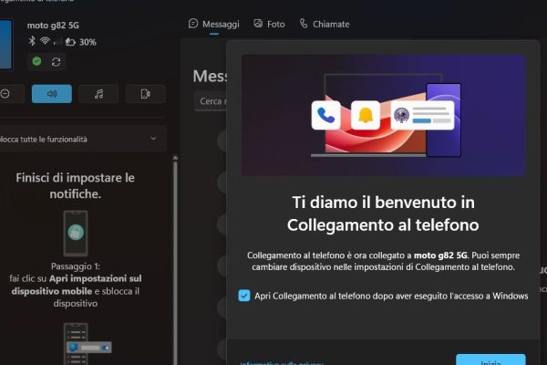Open the Messaggi tab
The width and height of the screenshot is (547, 365).
[214, 24]
